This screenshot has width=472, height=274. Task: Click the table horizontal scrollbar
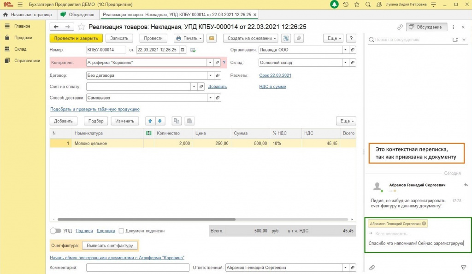(147, 219)
